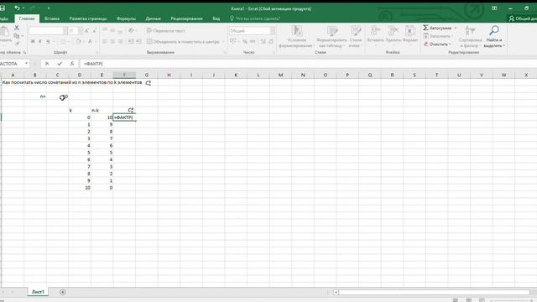Viewport: 537px width, 302px height.
Task: Decrease font size with smaller A icon
Action: pos(95,31)
